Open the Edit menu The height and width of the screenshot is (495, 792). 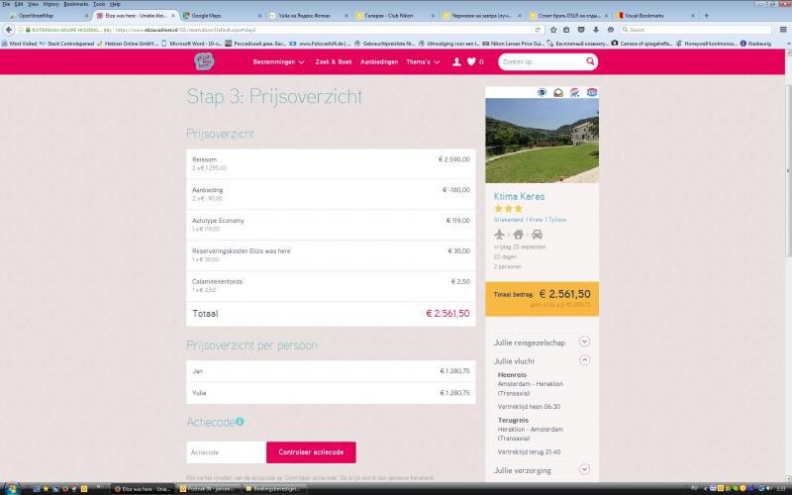coord(19,4)
